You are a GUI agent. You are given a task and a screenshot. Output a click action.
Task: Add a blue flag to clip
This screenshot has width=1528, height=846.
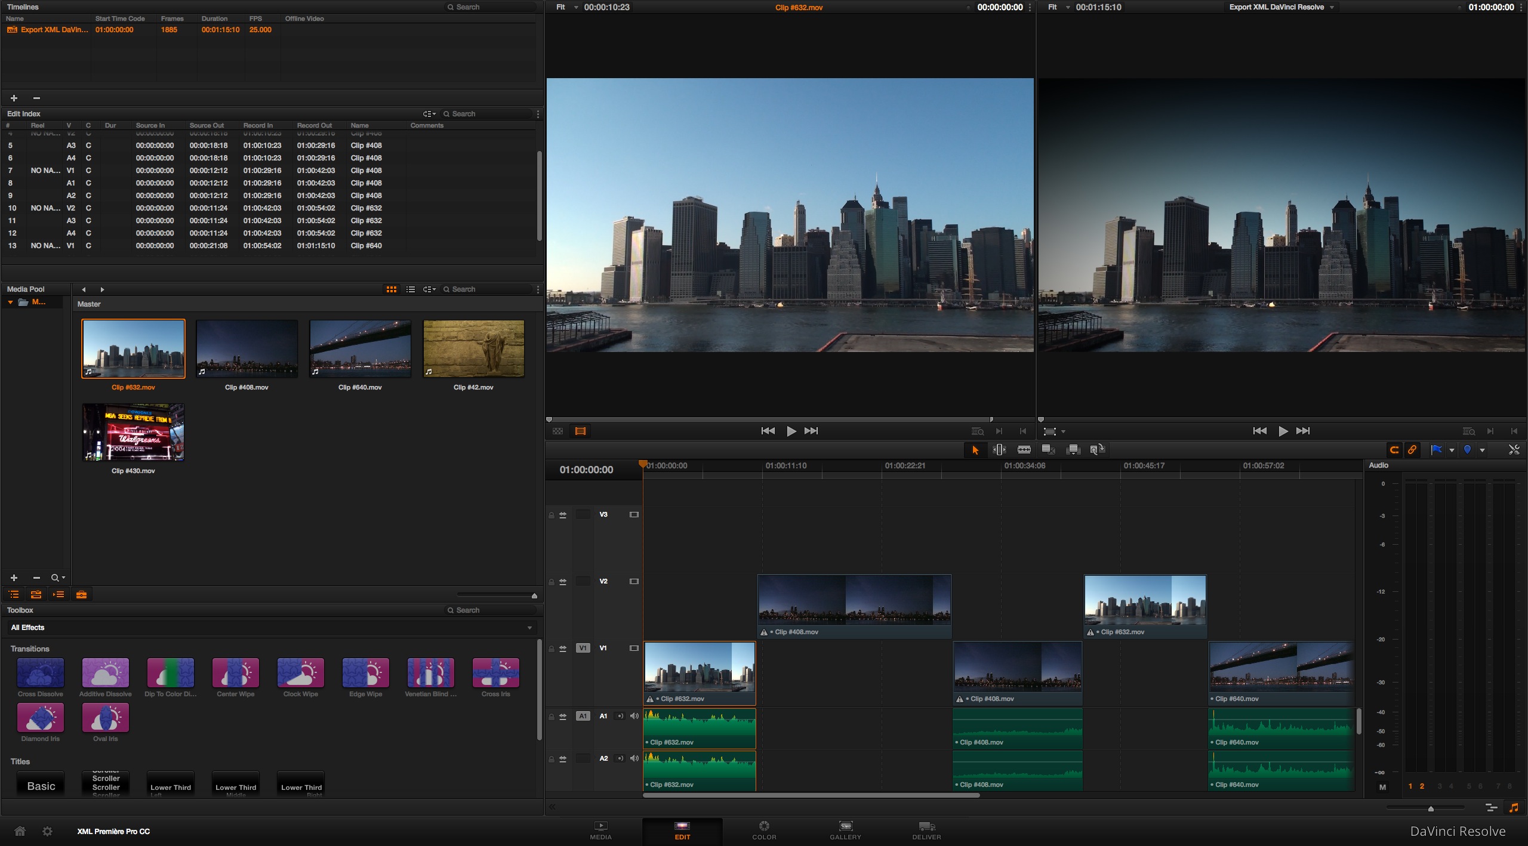point(1437,450)
